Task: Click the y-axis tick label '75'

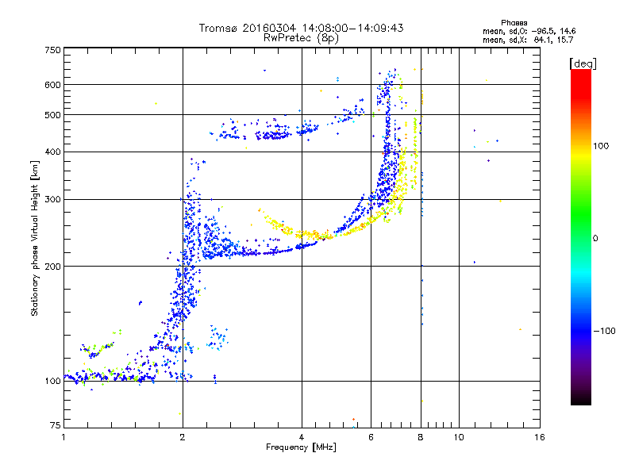Action: (x=56, y=425)
